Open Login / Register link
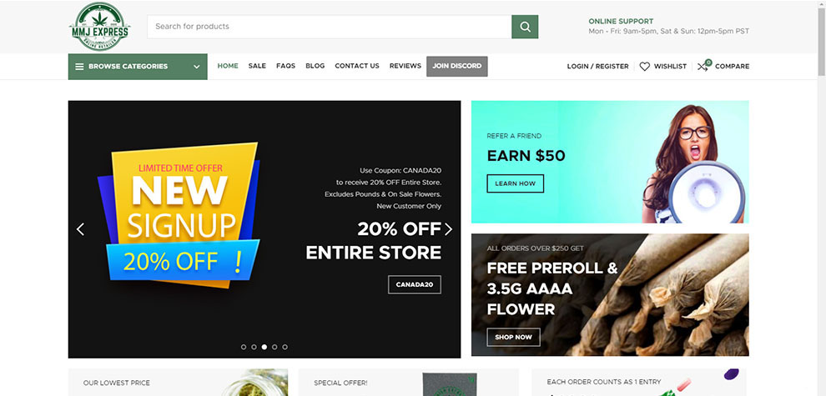This screenshot has width=826, height=396. (x=598, y=67)
